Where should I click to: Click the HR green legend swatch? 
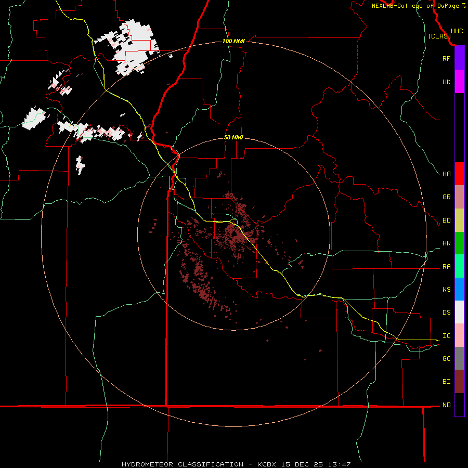click(x=459, y=243)
